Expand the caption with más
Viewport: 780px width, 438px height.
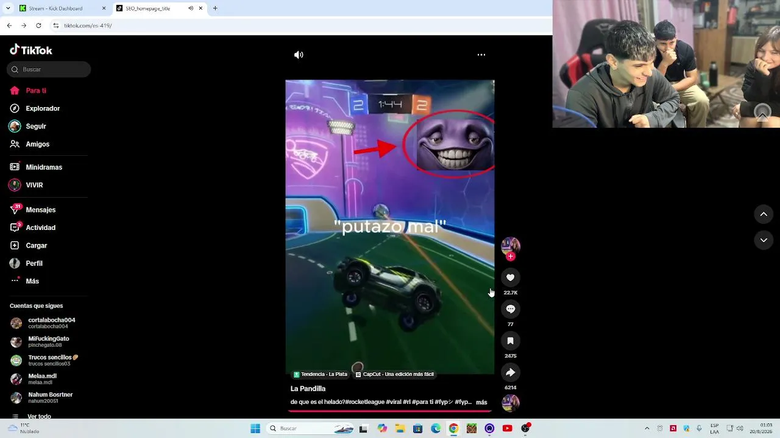(481, 402)
